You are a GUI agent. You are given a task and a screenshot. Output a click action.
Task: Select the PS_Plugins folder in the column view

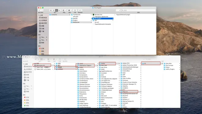click(103, 18)
